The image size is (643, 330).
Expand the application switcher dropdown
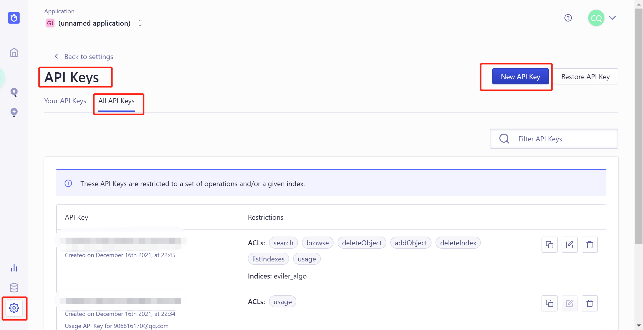(140, 23)
